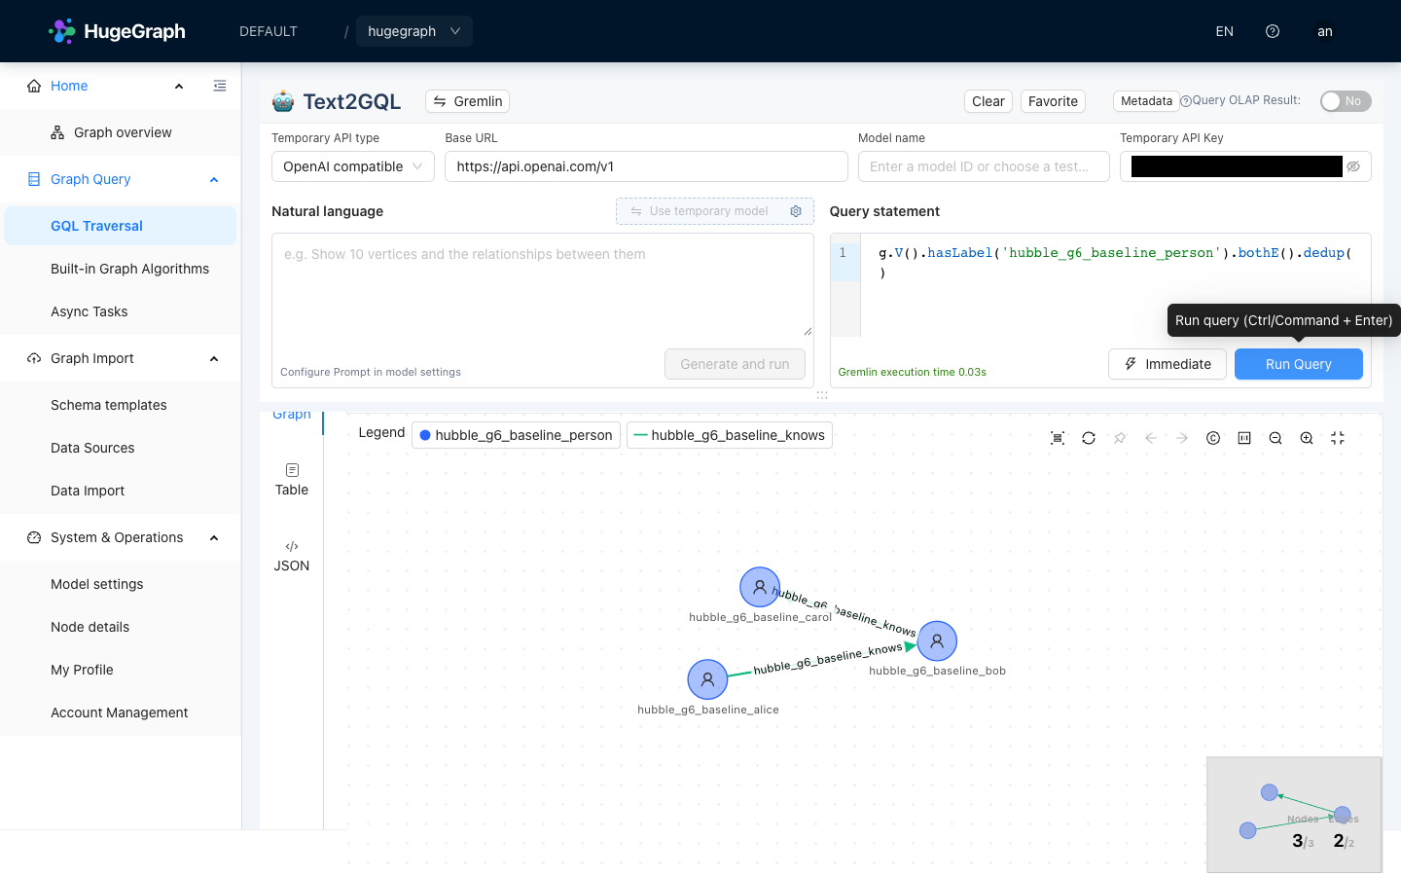Screen dimensions: 1401x876
Task: Open the JSON result tab
Action: [292, 556]
